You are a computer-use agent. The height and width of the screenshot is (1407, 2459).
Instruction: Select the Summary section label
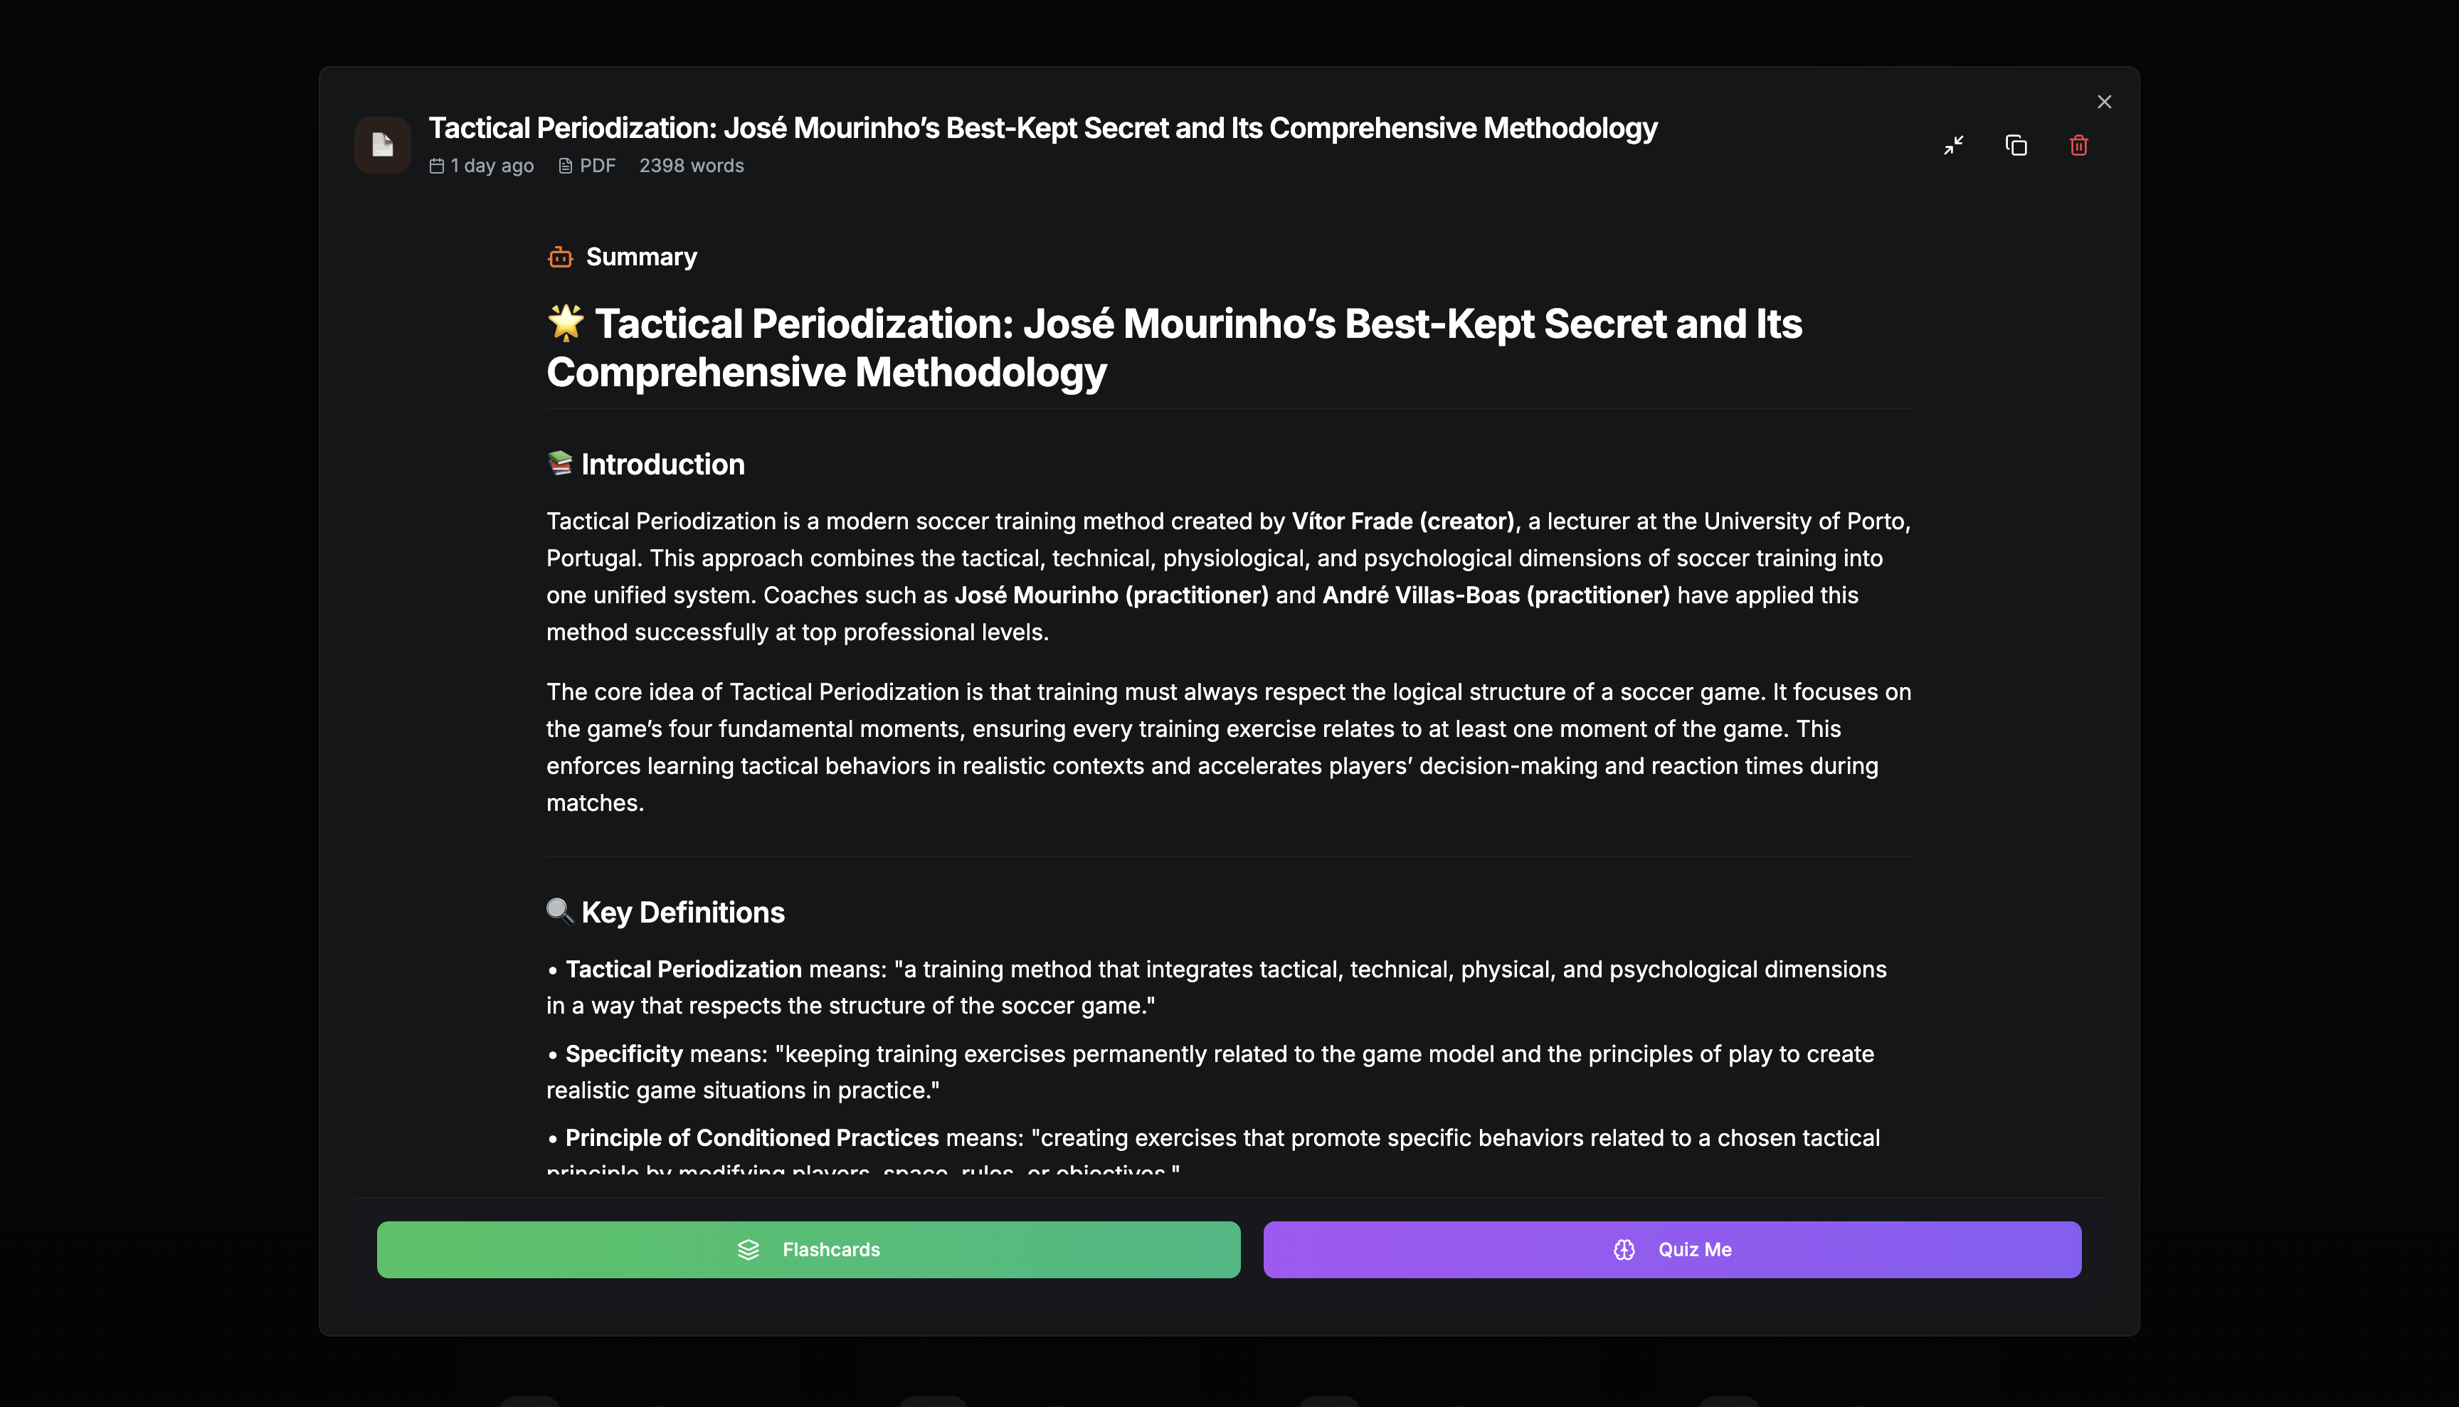641,256
